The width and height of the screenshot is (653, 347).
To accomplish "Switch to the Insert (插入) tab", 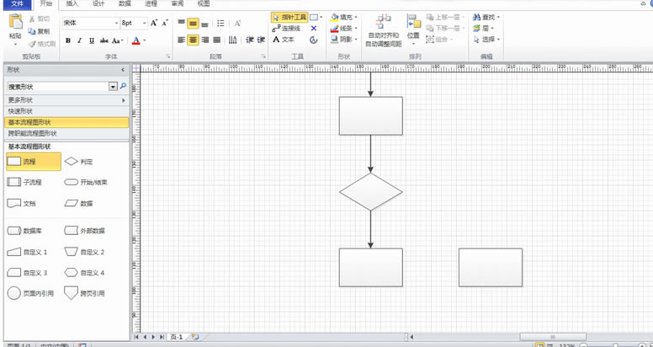I will [x=72, y=4].
